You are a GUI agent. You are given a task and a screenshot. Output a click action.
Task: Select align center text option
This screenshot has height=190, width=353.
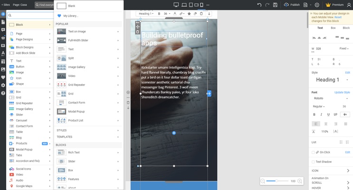point(326,124)
